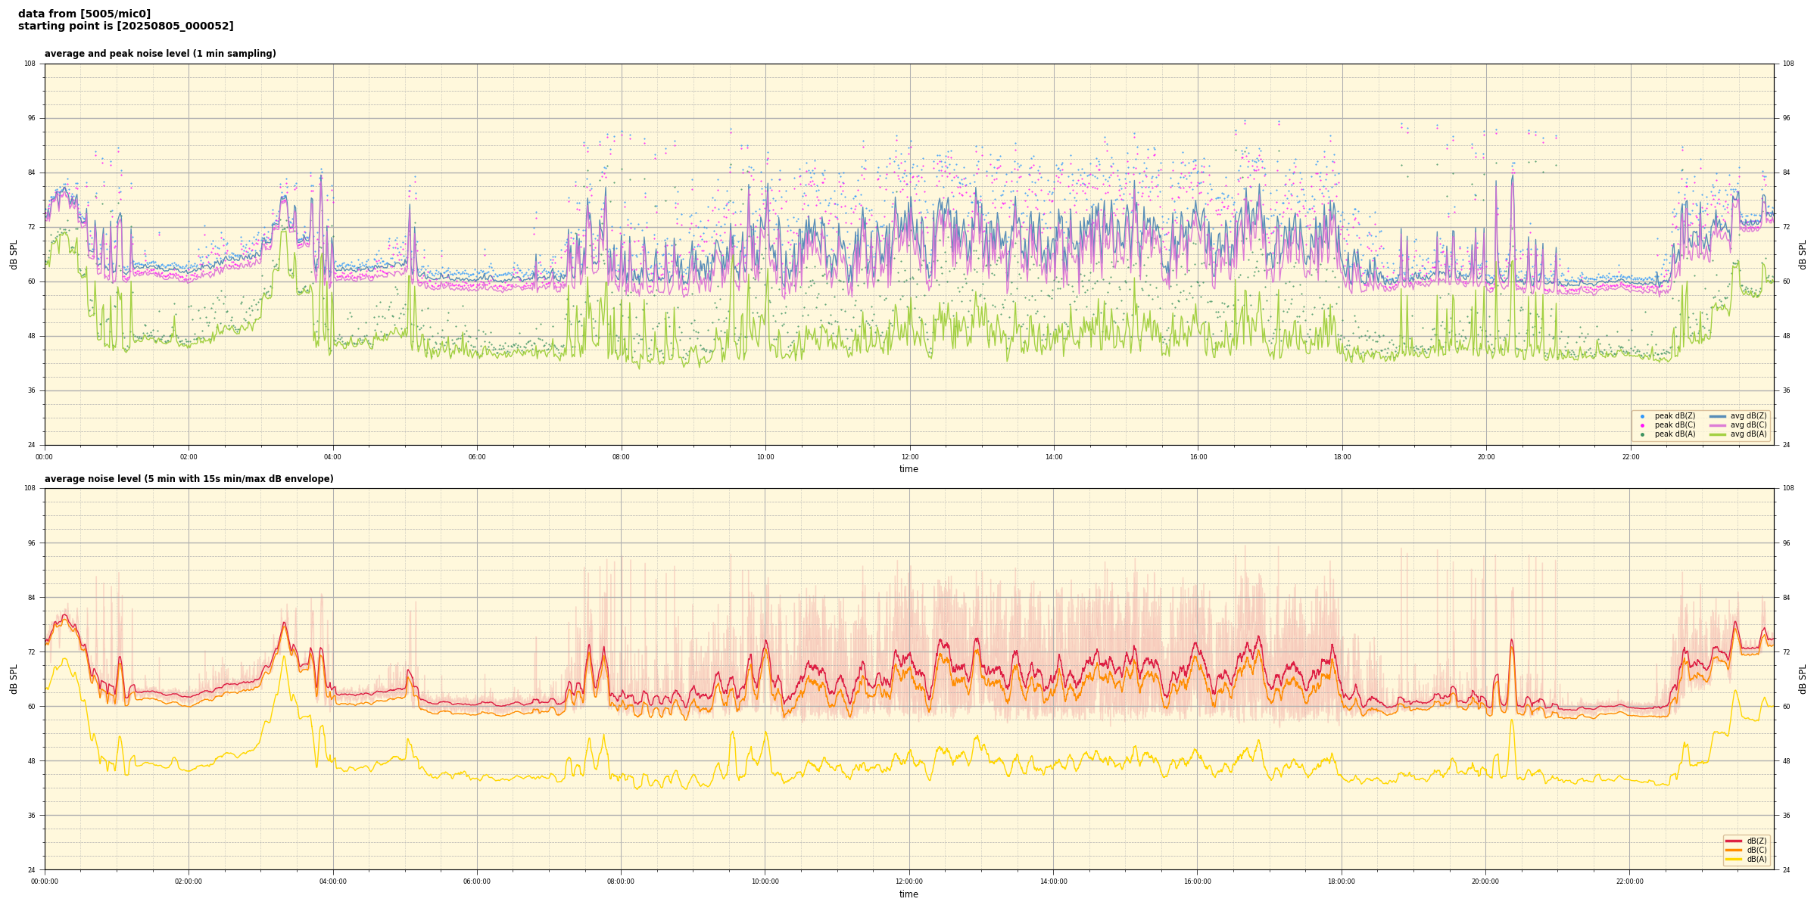Click the left 'dB SPL' axis label of bottom chart
Image resolution: width=1817 pixels, height=908 pixels.
(14, 679)
